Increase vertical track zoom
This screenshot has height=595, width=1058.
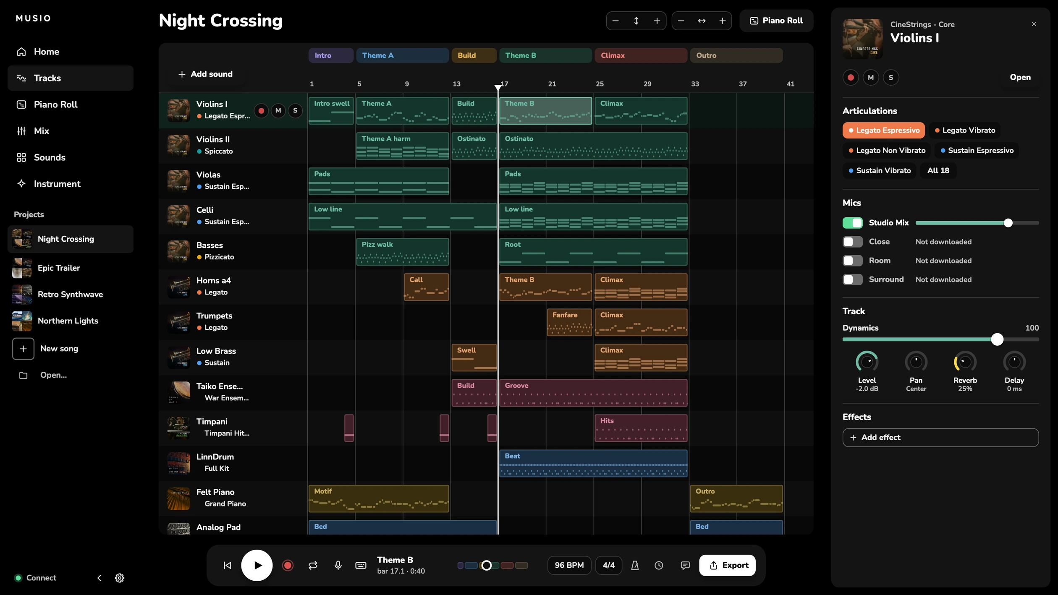(x=657, y=21)
